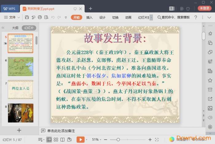Screen dimensions: 215x144
Task: Add a new document tab with plus
Action: 91,9
